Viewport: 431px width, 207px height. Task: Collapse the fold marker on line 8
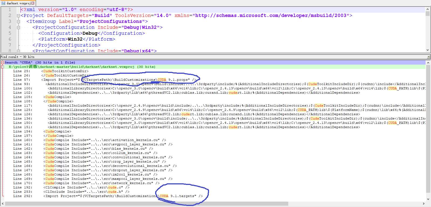pyautogui.click(x=18, y=51)
